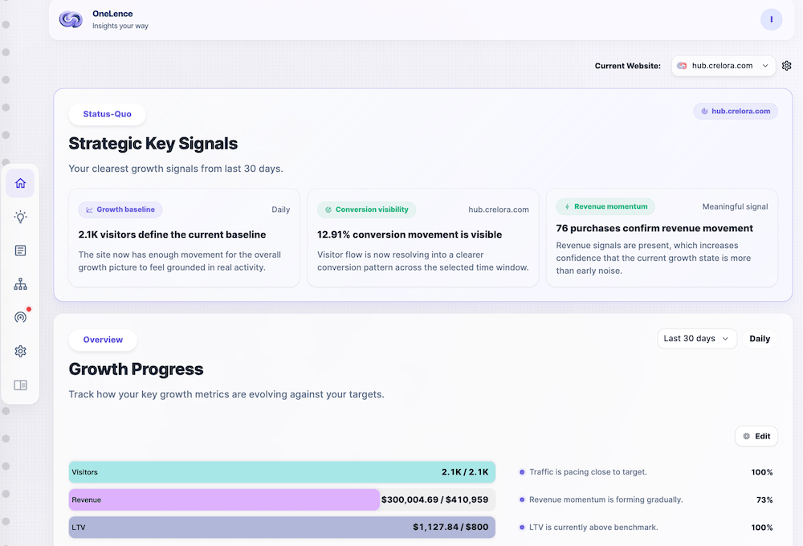Image resolution: width=803 pixels, height=546 pixels.
Task: Click the Edit button in Growth Progress
Action: (756, 436)
